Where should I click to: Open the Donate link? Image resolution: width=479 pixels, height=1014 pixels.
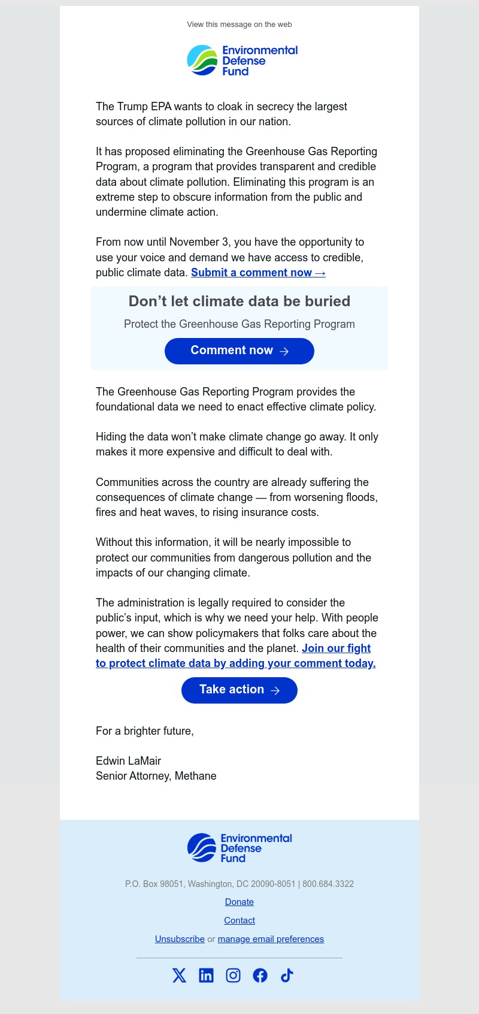pyautogui.click(x=239, y=901)
